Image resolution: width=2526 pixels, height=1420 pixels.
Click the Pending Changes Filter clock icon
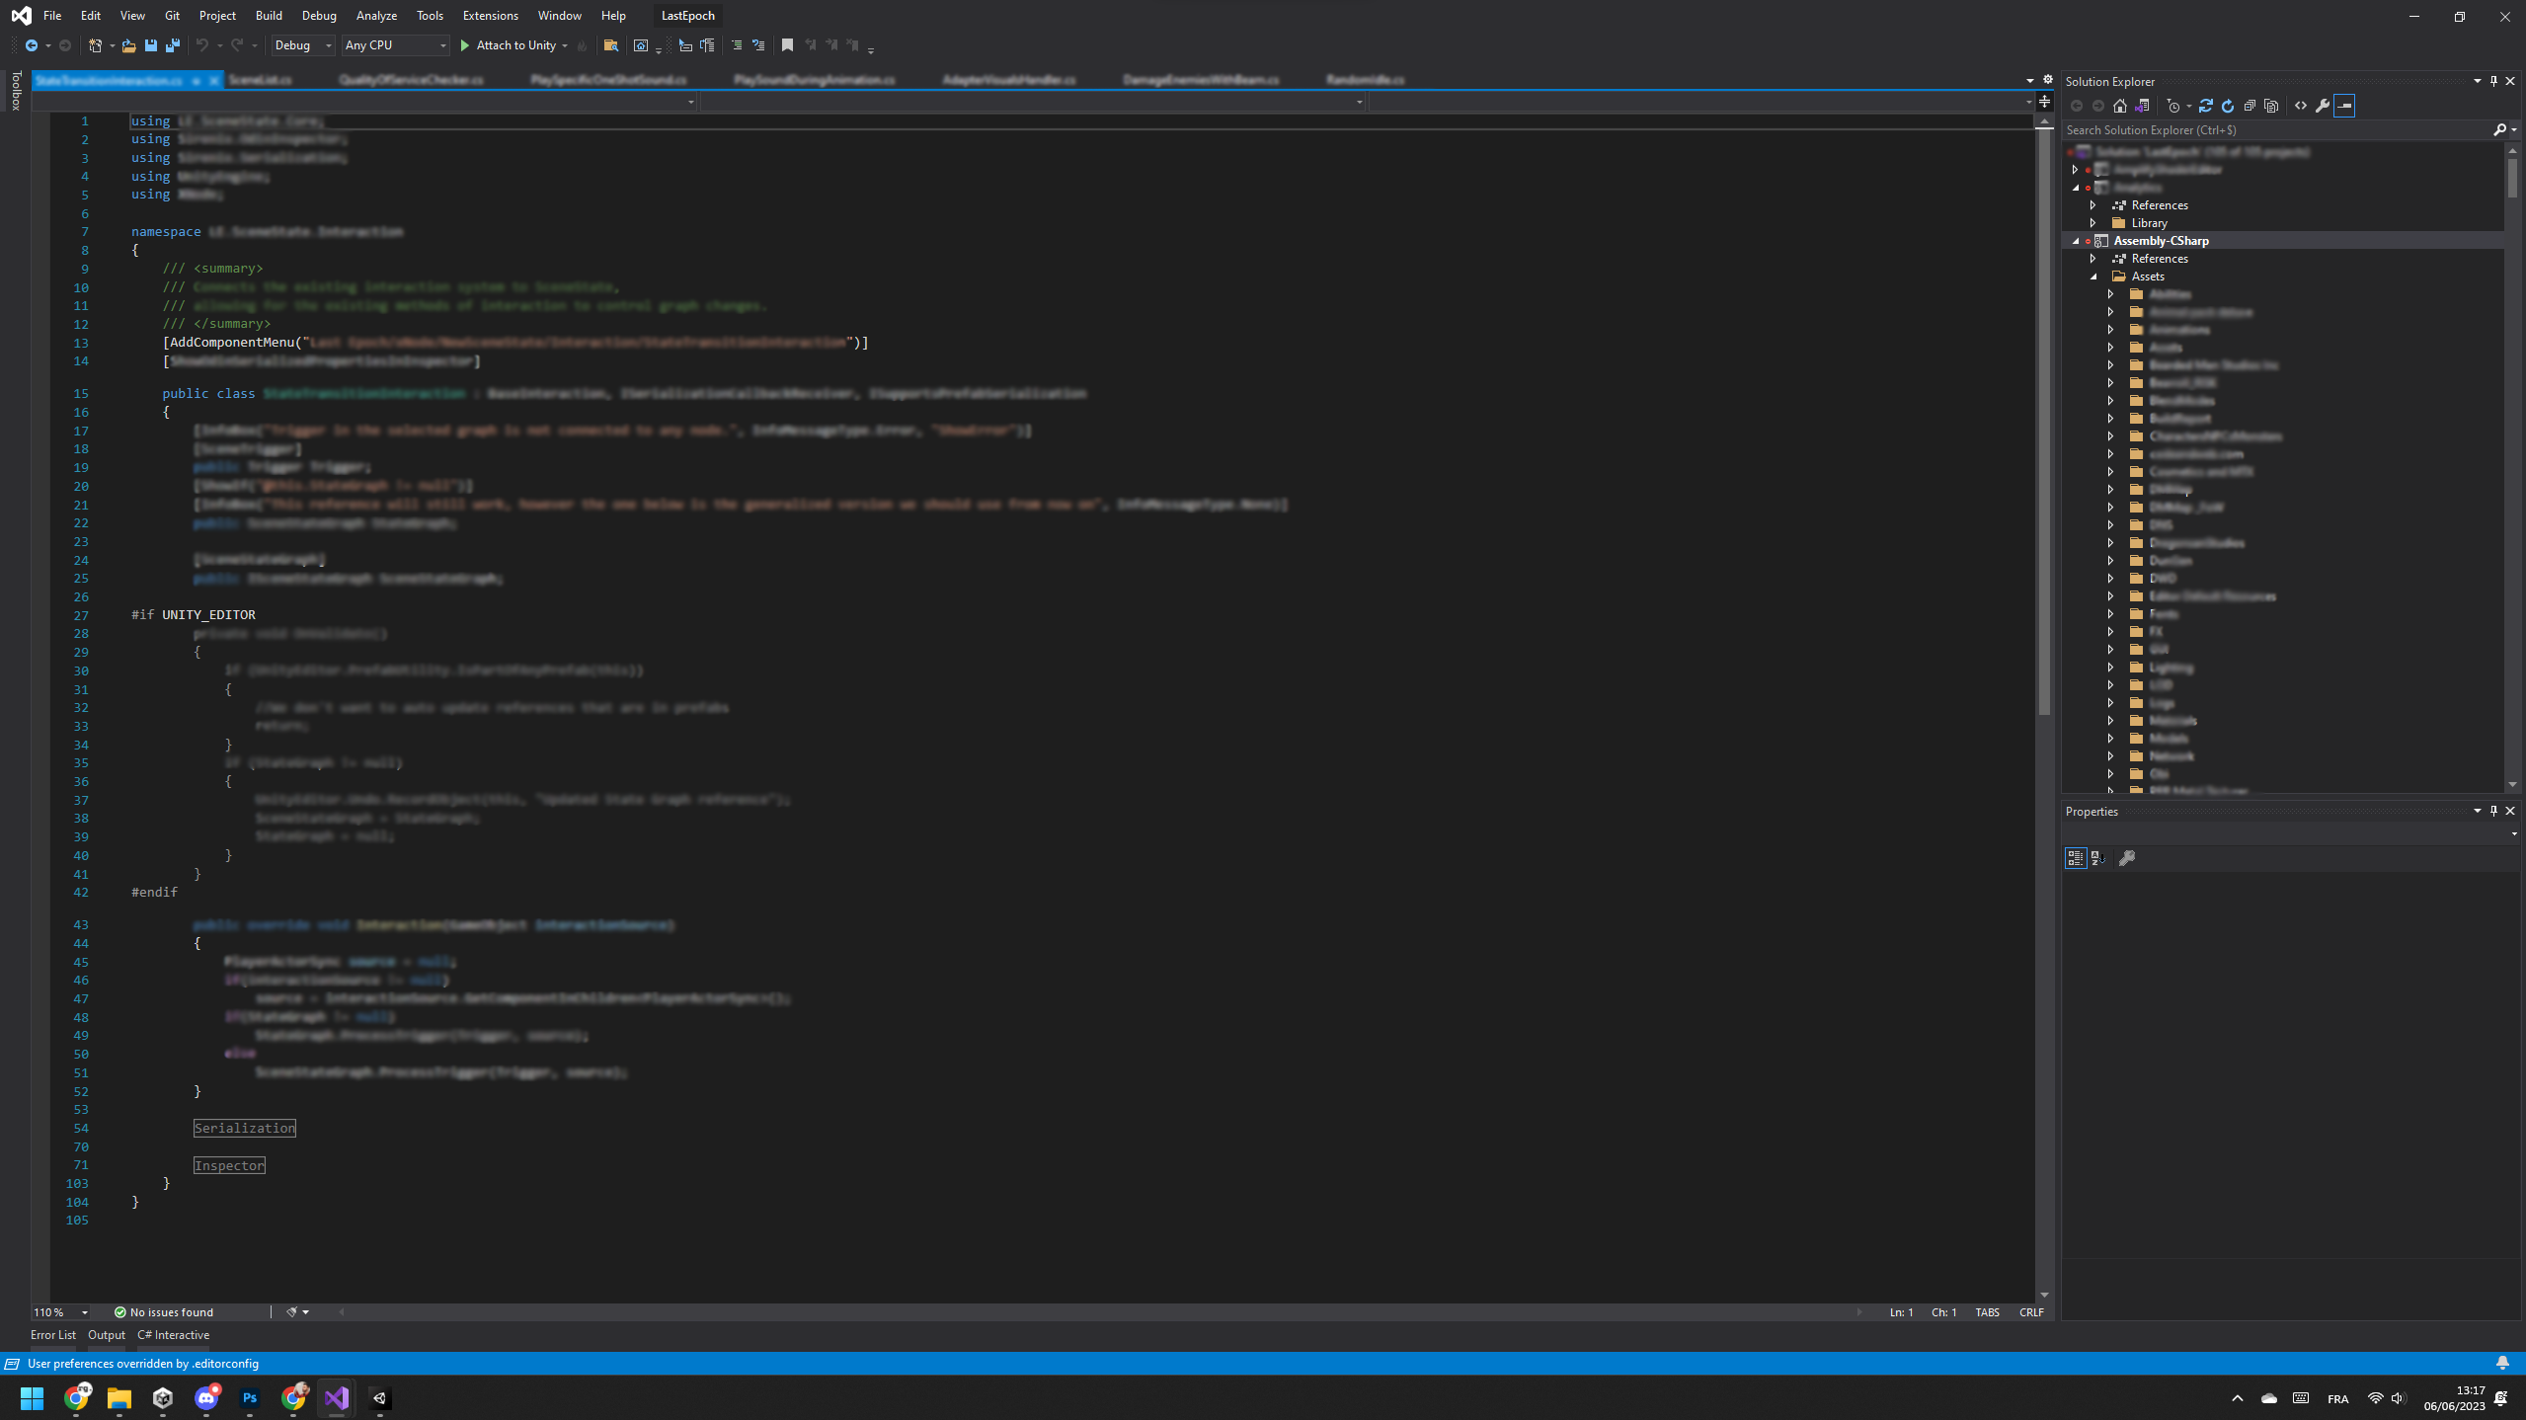(x=2173, y=106)
